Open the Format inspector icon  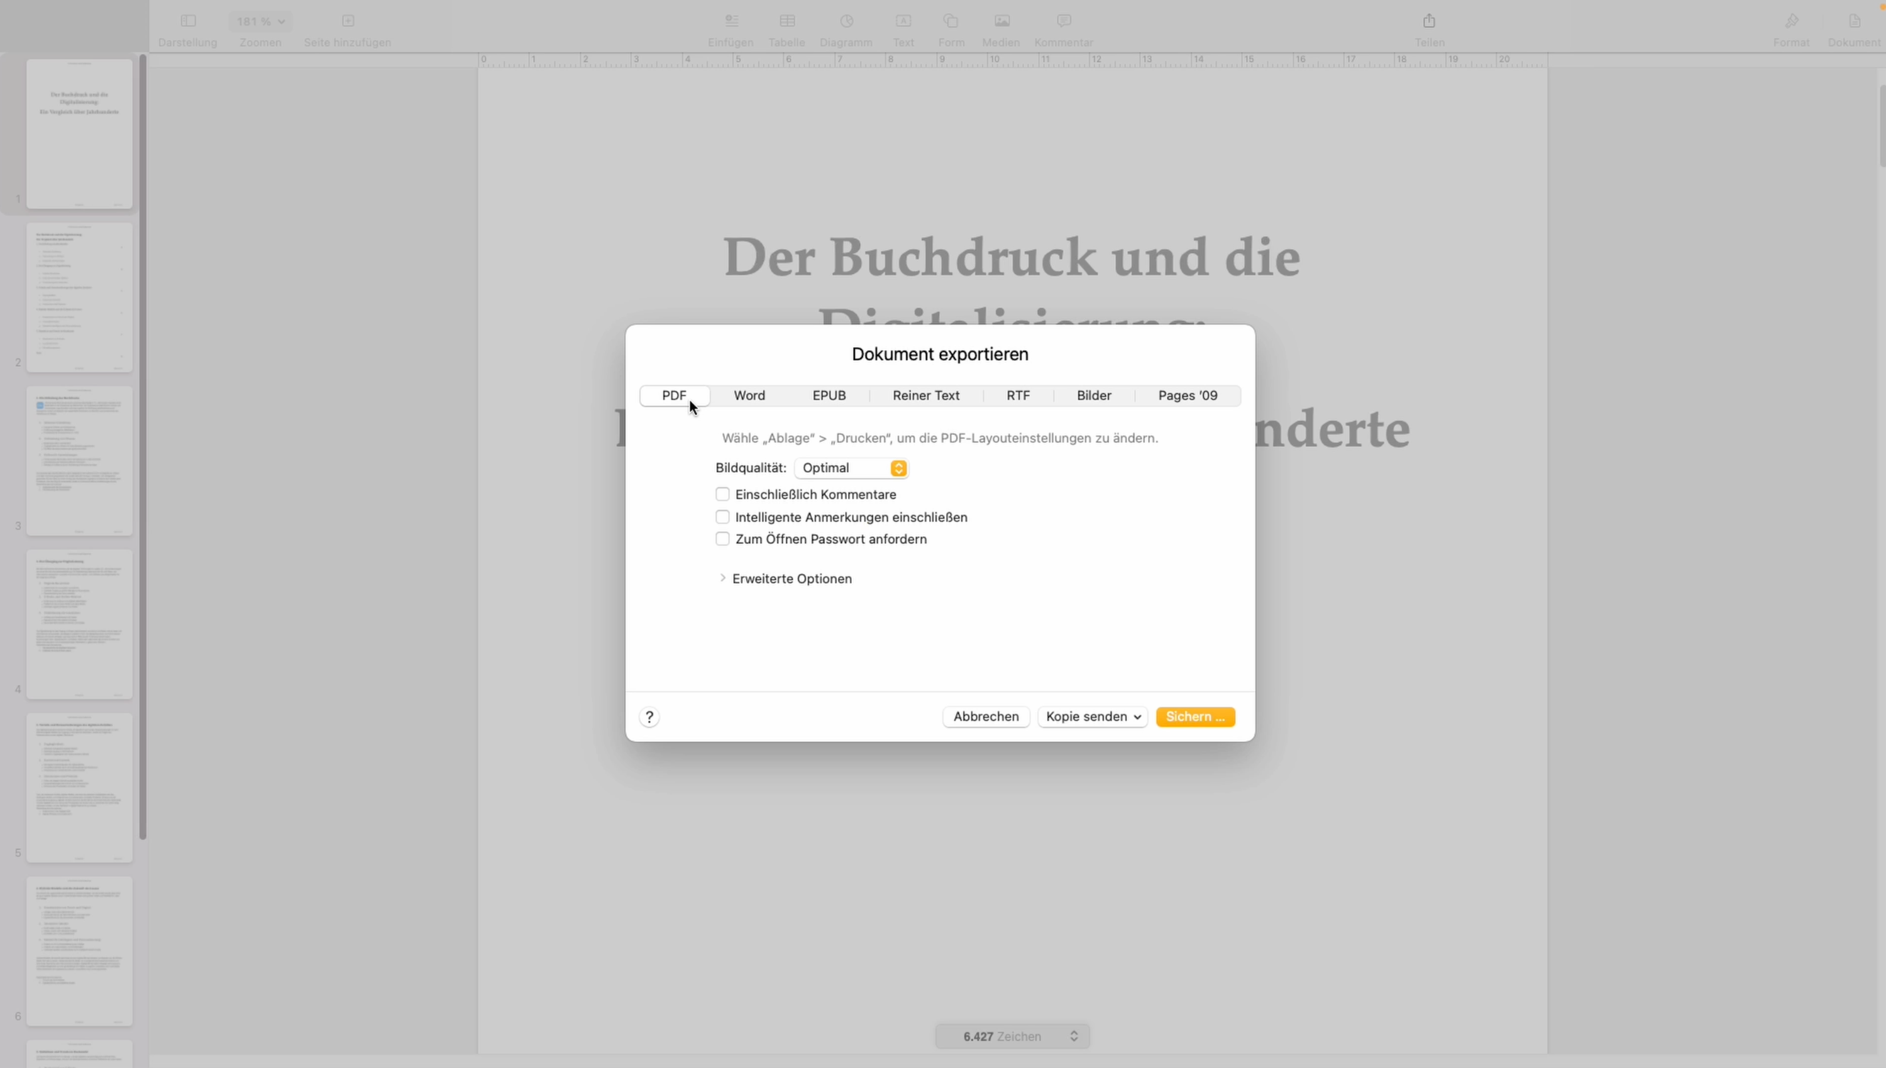click(x=1792, y=21)
